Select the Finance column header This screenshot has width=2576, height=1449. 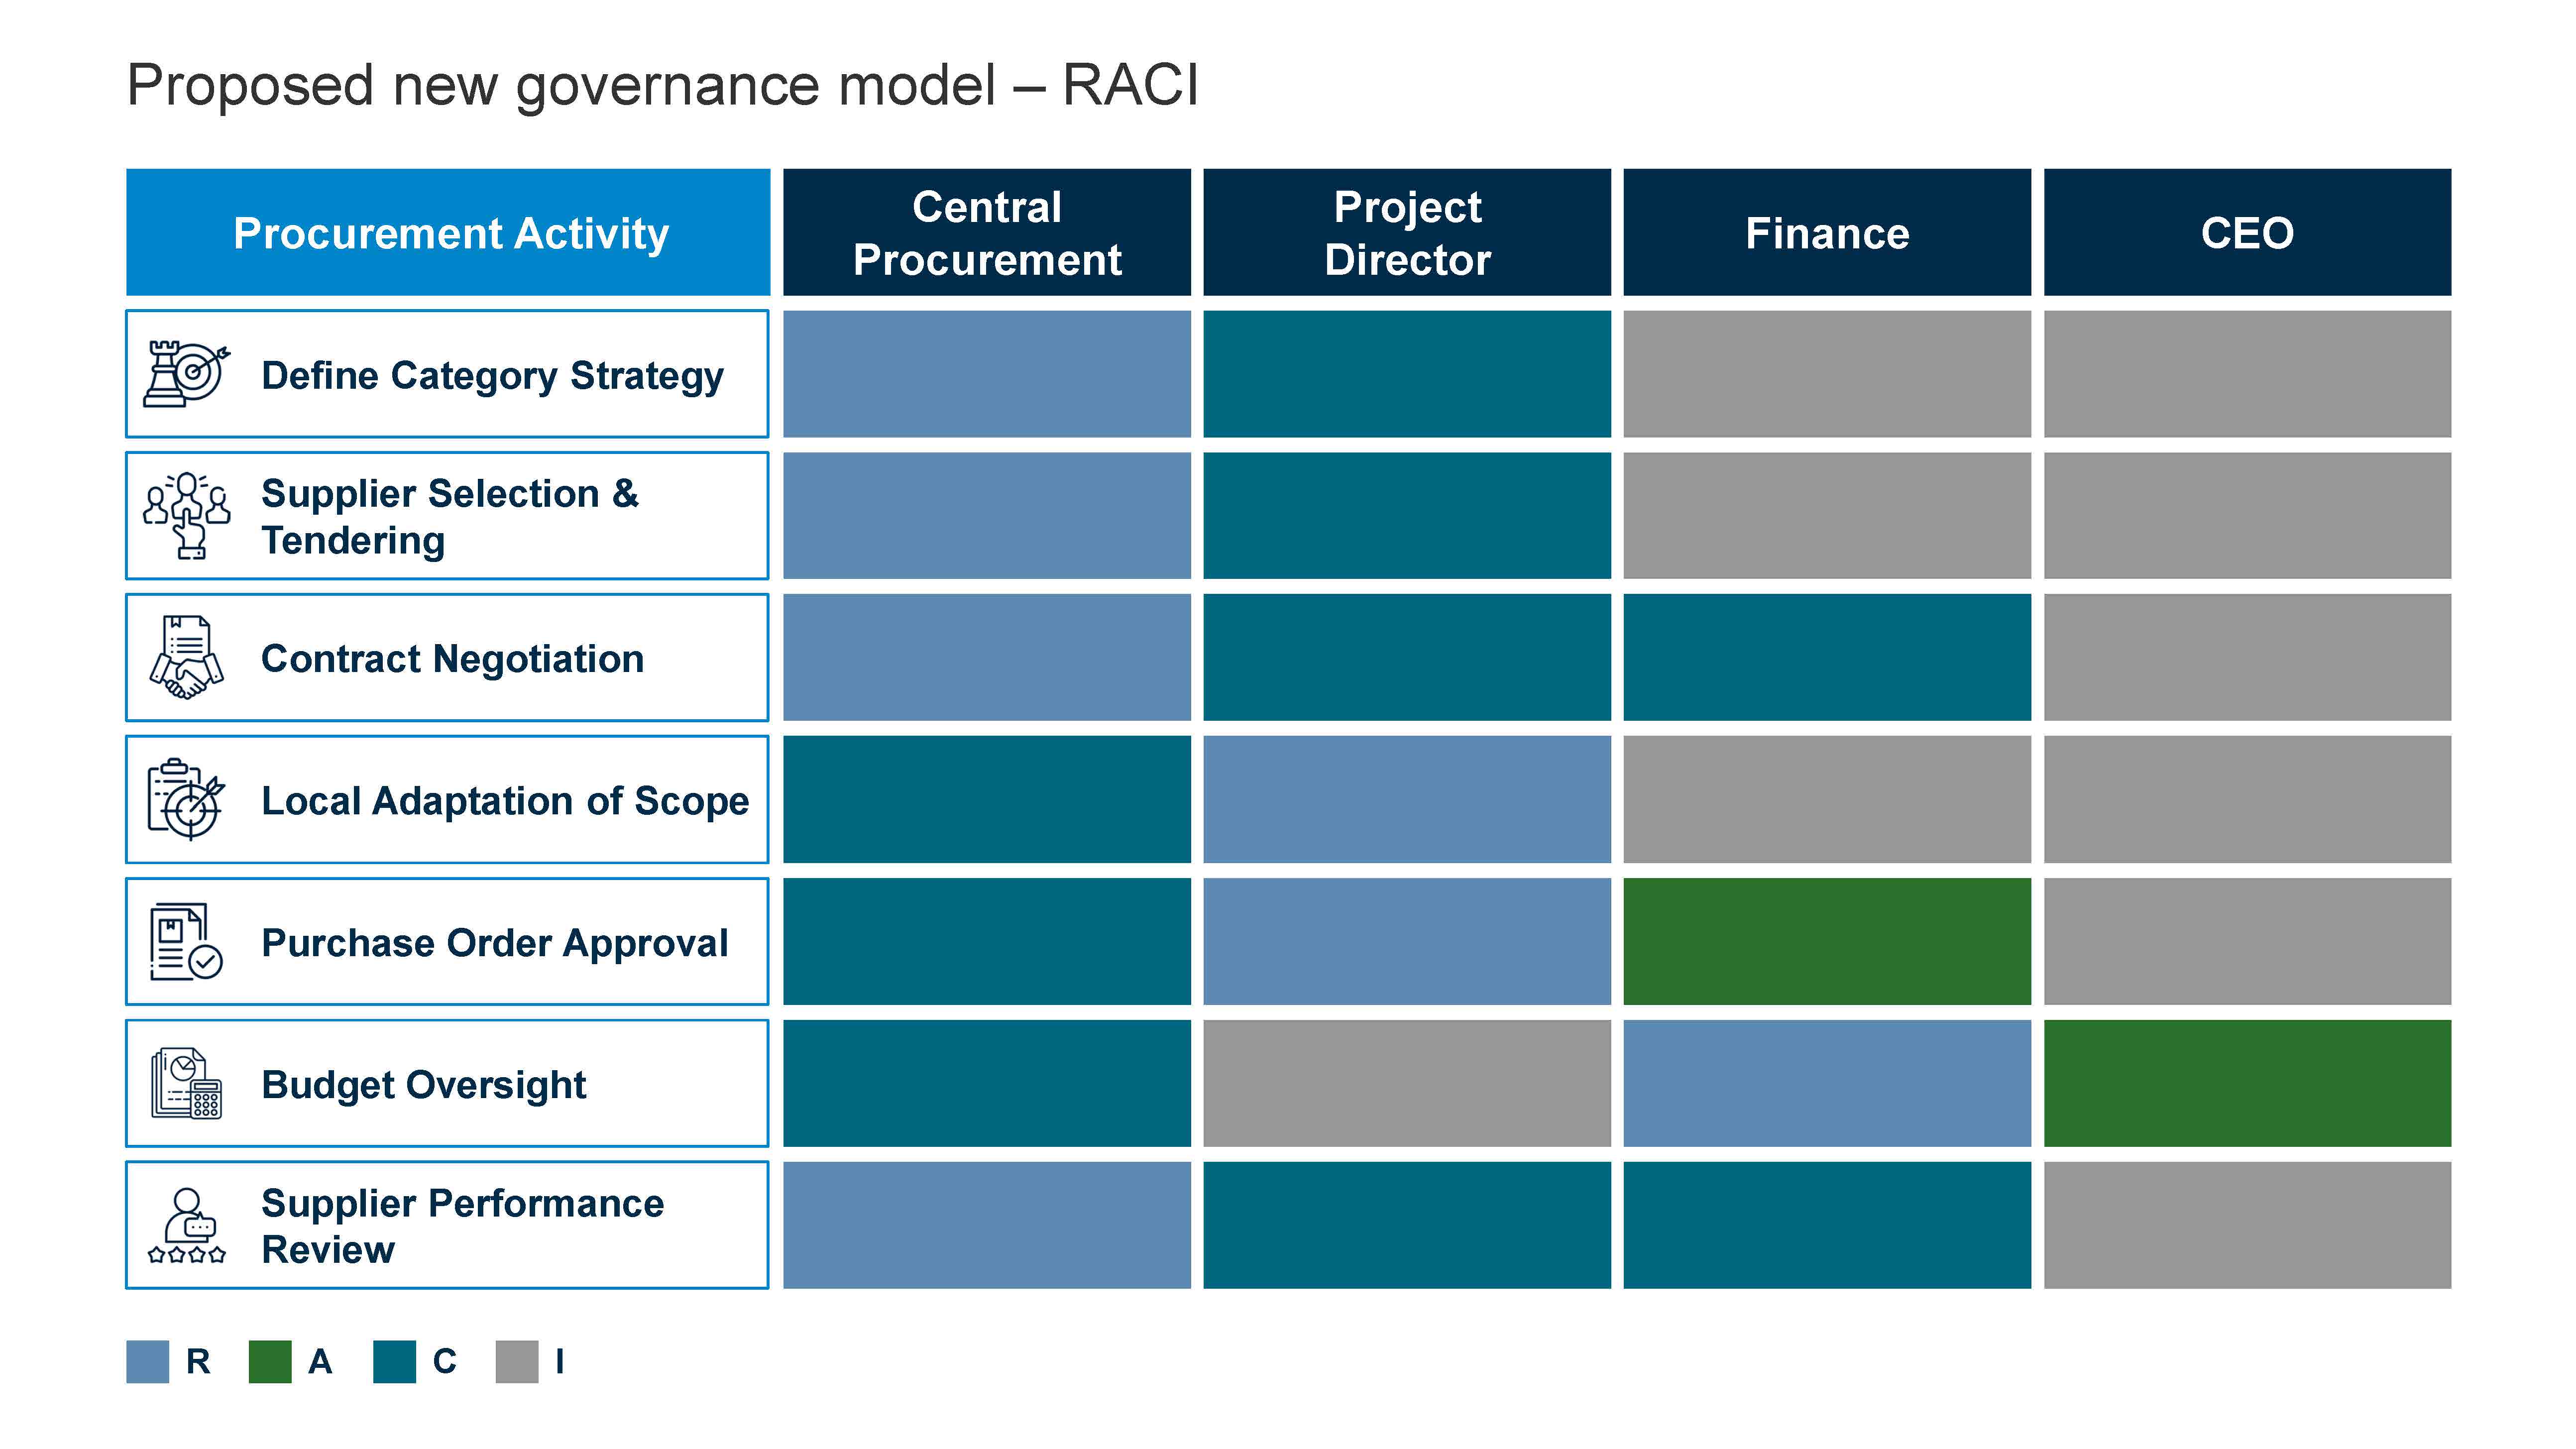point(1827,232)
